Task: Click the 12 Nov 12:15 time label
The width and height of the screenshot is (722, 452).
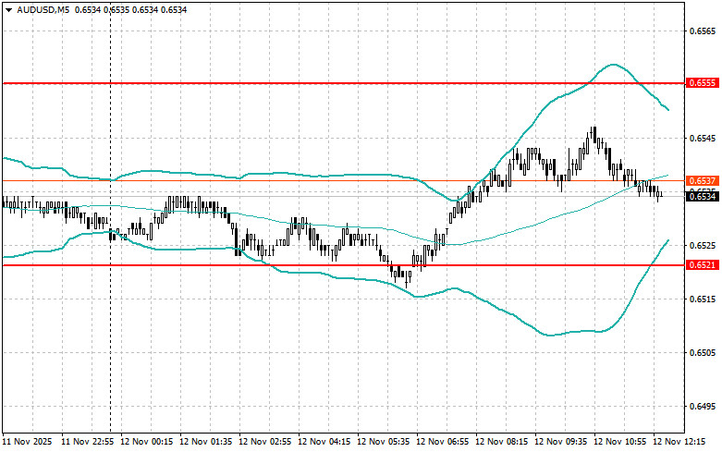Action: [x=679, y=442]
